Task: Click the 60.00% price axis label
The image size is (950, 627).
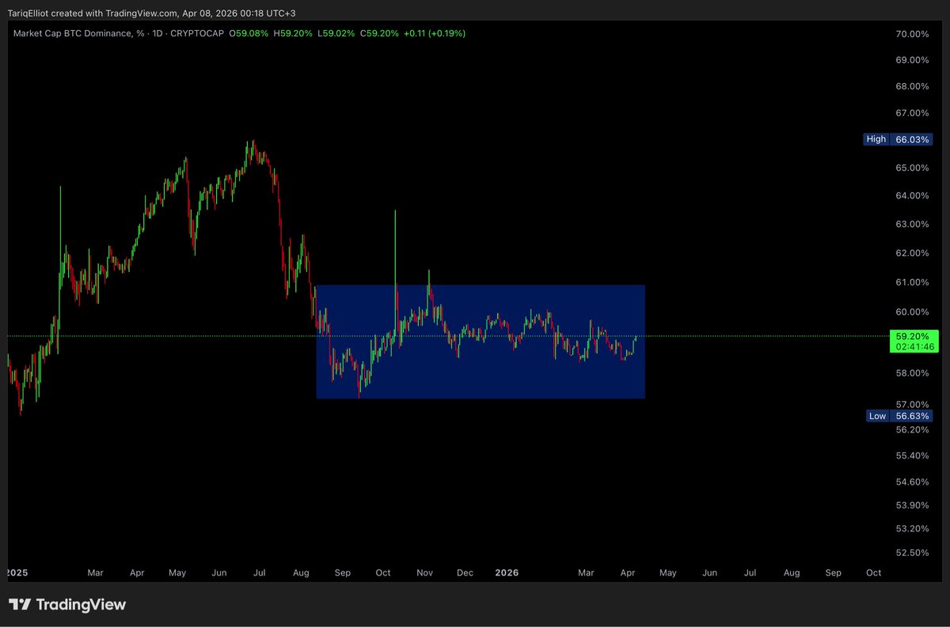Action: [x=911, y=312]
